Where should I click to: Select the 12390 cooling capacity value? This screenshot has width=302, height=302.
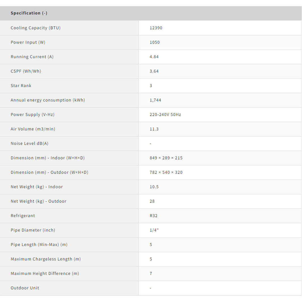(x=156, y=28)
